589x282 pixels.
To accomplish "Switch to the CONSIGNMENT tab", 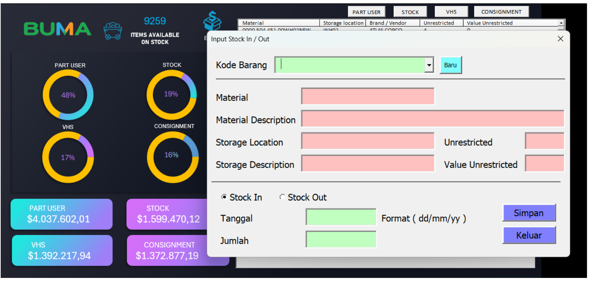I will 501,12.
